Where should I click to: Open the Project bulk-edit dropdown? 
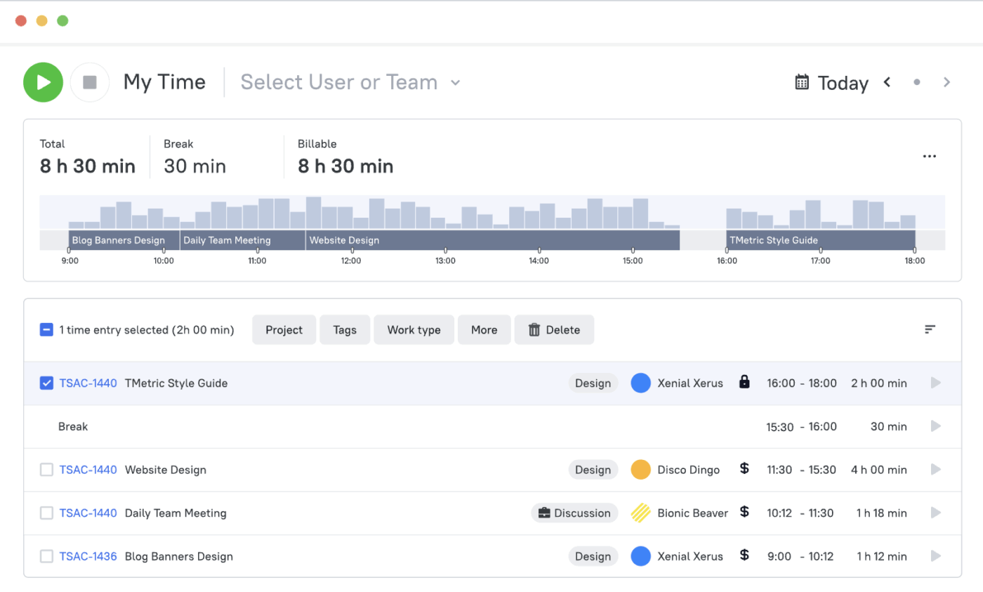[284, 330]
